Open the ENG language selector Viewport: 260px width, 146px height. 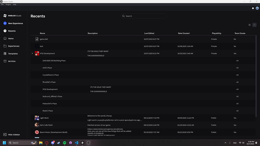tap(235, 143)
